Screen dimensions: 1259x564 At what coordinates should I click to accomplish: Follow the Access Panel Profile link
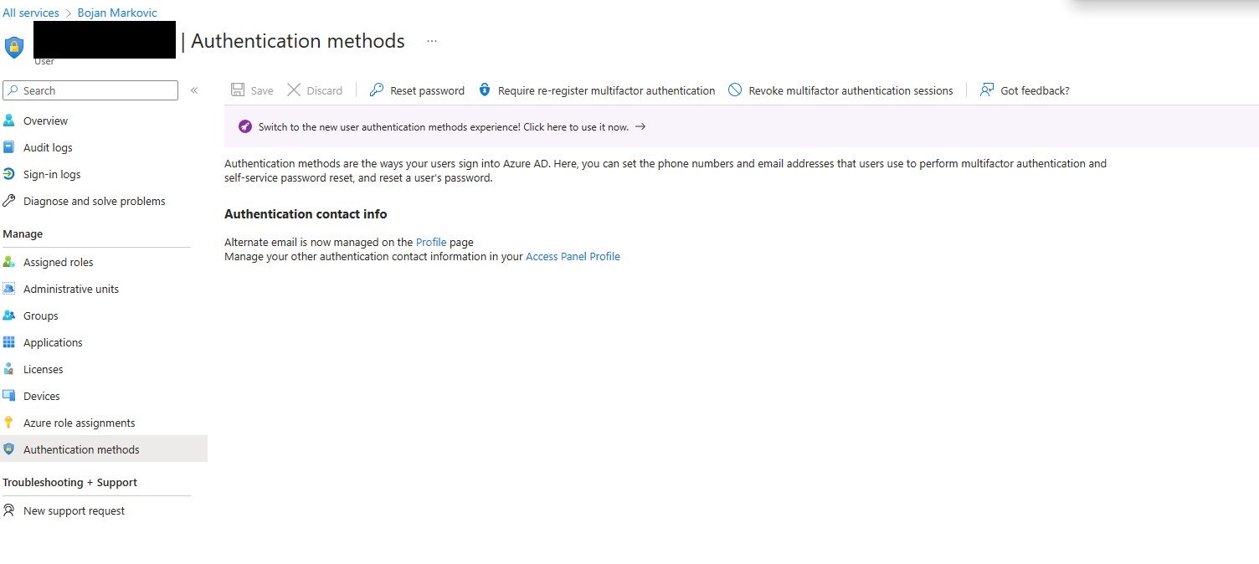coord(573,256)
